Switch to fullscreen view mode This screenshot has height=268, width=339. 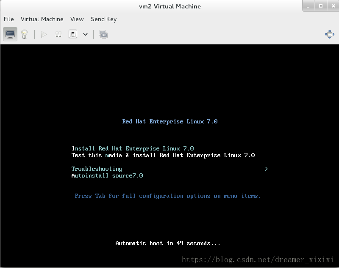[330, 34]
